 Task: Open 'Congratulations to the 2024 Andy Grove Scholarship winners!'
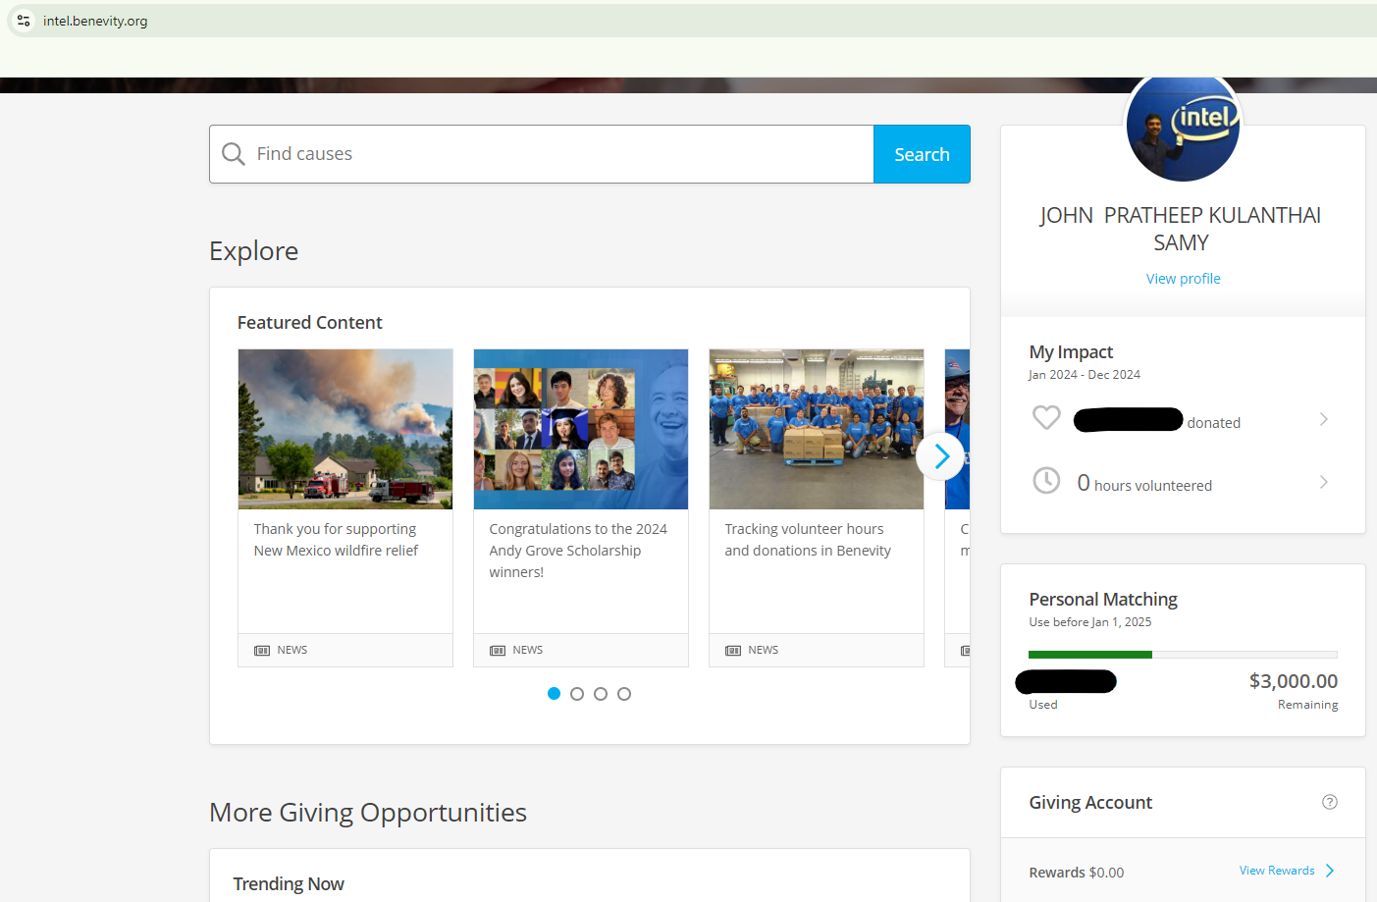[x=578, y=551]
